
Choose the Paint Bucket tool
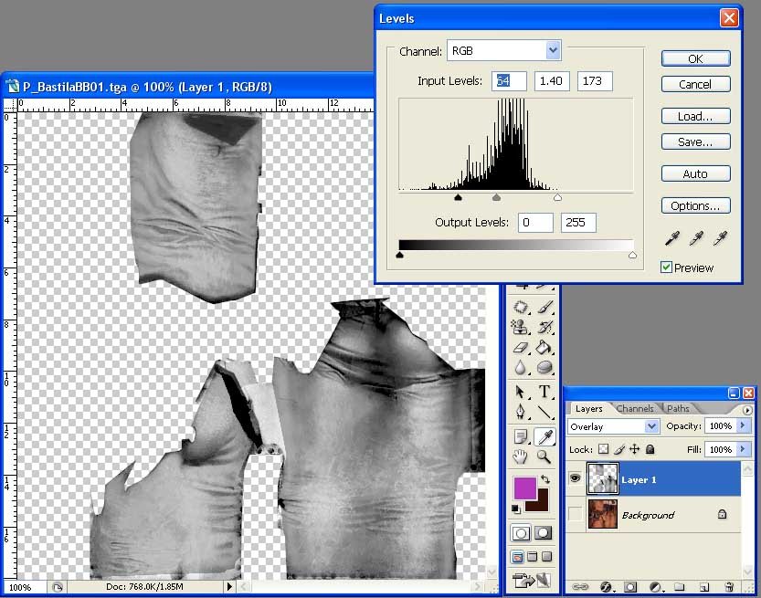coord(544,348)
